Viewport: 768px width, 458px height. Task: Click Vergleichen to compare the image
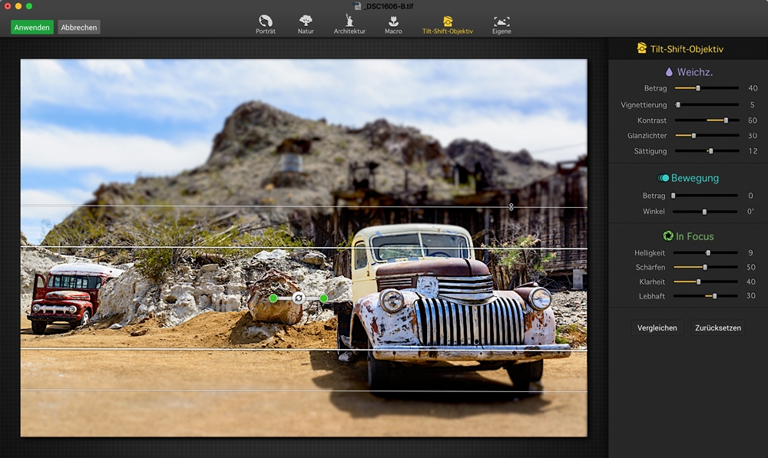[657, 328]
